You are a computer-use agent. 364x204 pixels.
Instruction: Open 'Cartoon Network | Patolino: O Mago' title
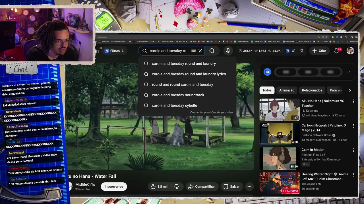(x=324, y=128)
